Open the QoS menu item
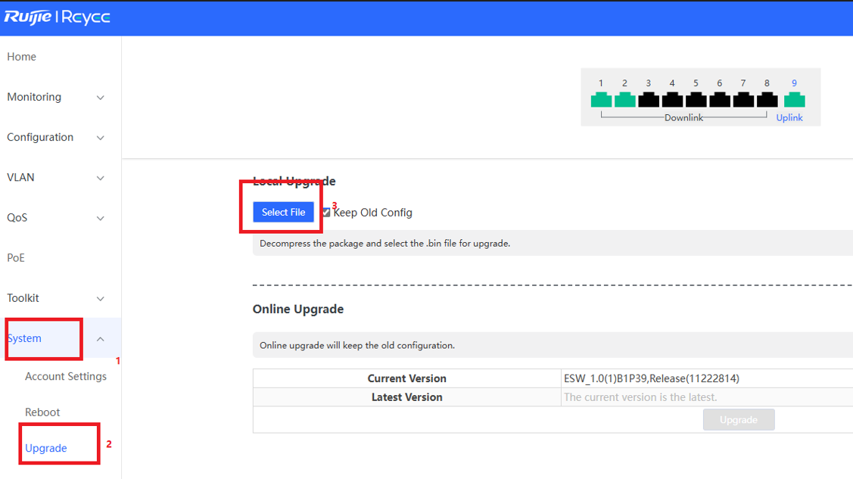This screenshot has height=479, width=853. [17, 217]
